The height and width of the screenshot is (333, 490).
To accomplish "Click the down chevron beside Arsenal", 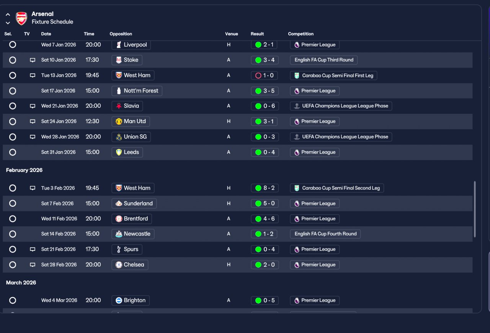I will click(8, 23).
